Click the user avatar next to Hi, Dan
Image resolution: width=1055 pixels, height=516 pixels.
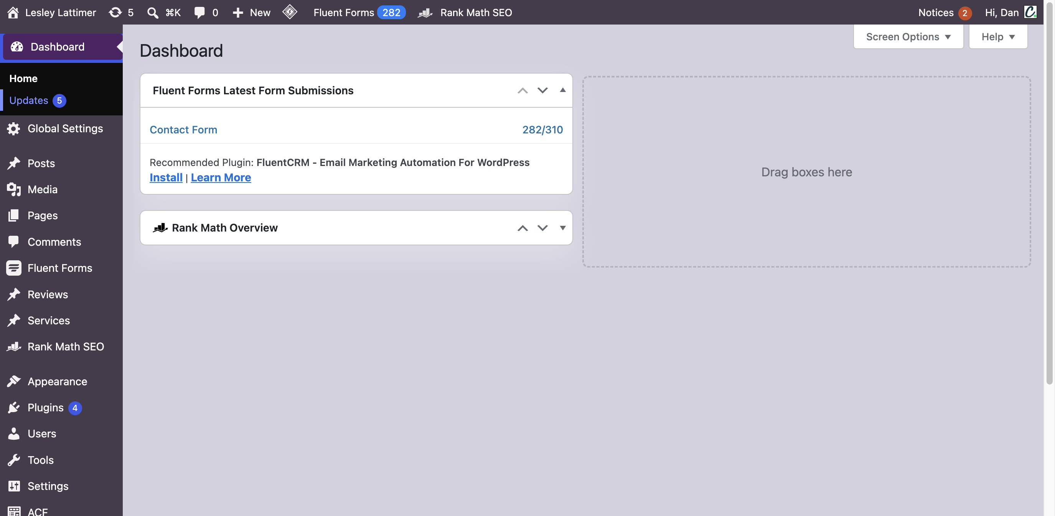pyautogui.click(x=1030, y=12)
